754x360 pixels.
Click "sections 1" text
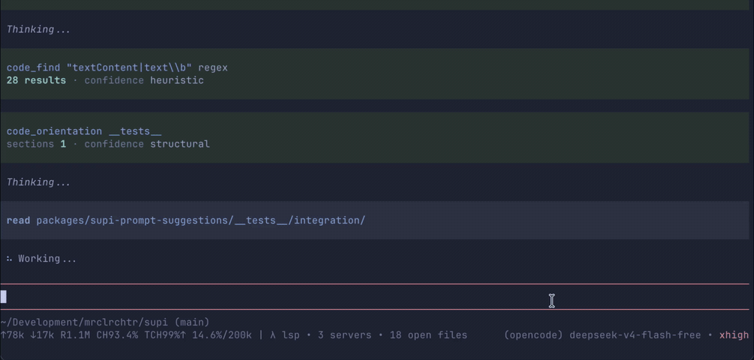36,144
